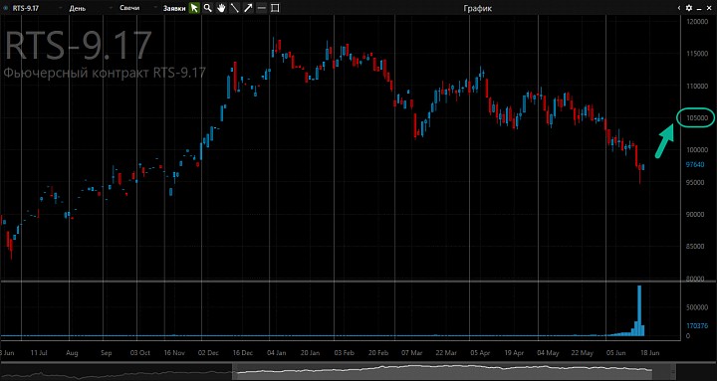Viewport: 717px width, 381px height.
Task: Click the last blue candle near 97640
Action: click(643, 167)
